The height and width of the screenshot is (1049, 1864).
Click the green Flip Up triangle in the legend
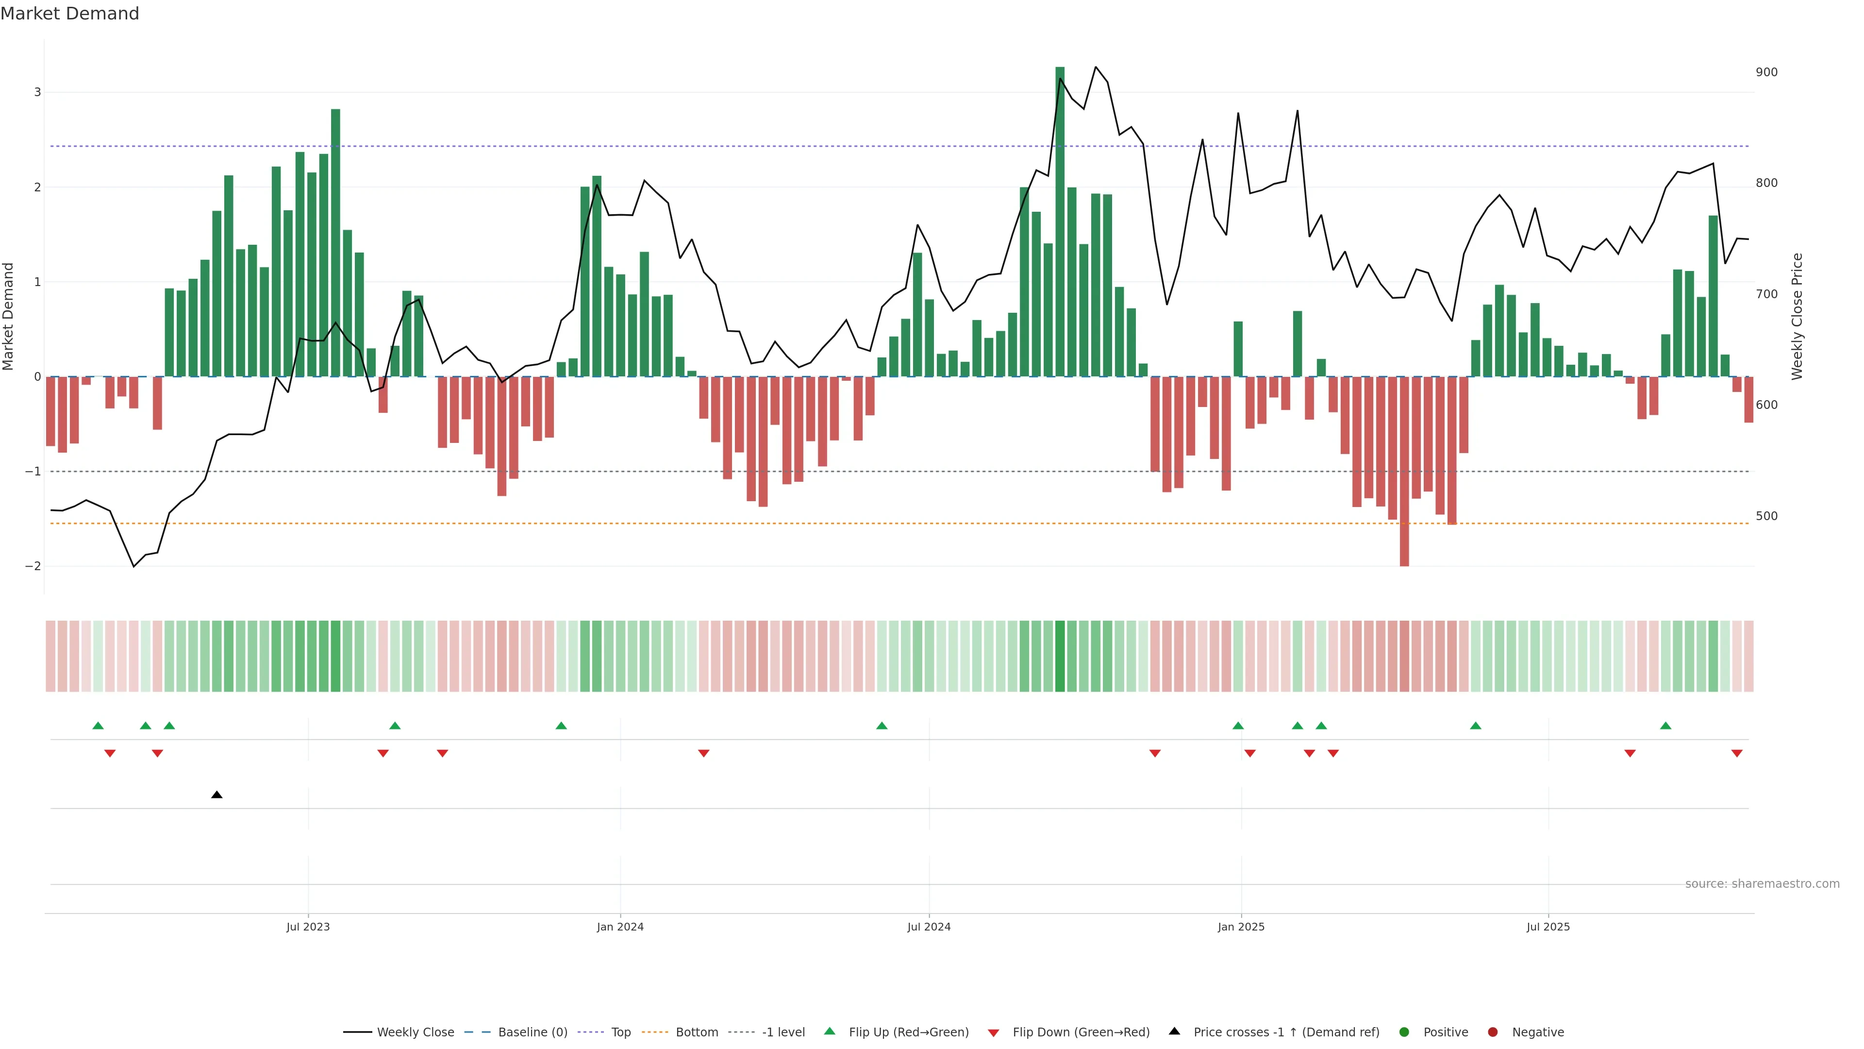tap(829, 1031)
